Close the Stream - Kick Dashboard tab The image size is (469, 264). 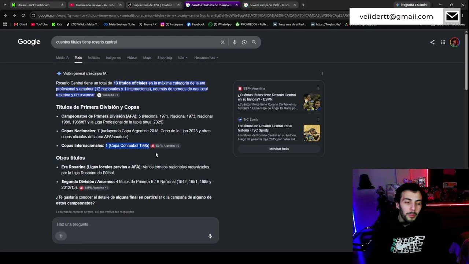coord(62,5)
